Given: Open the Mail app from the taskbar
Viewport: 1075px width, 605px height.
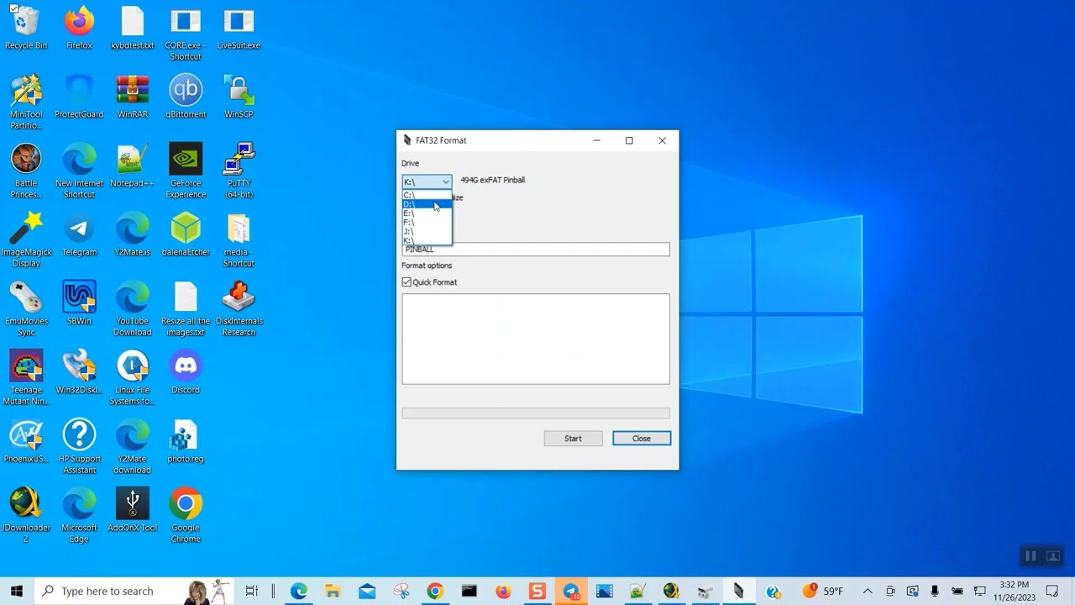Looking at the screenshot, I should tap(367, 591).
